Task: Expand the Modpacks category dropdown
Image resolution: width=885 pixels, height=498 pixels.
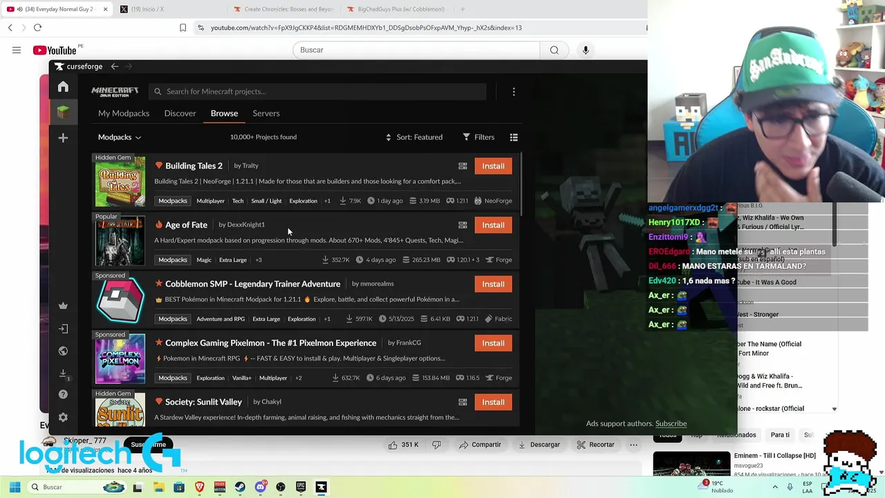Action: (x=120, y=137)
